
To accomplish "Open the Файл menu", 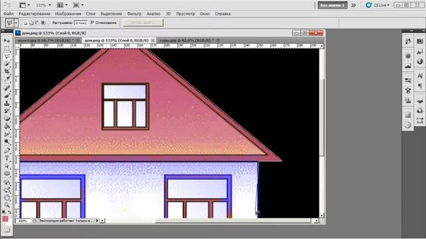I will click(x=9, y=13).
